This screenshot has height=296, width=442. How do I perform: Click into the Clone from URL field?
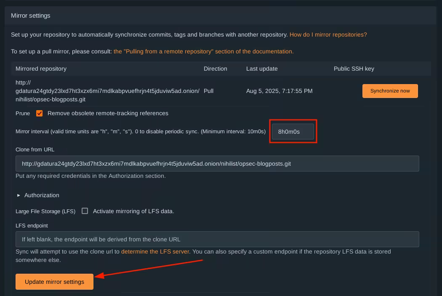(217, 164)
